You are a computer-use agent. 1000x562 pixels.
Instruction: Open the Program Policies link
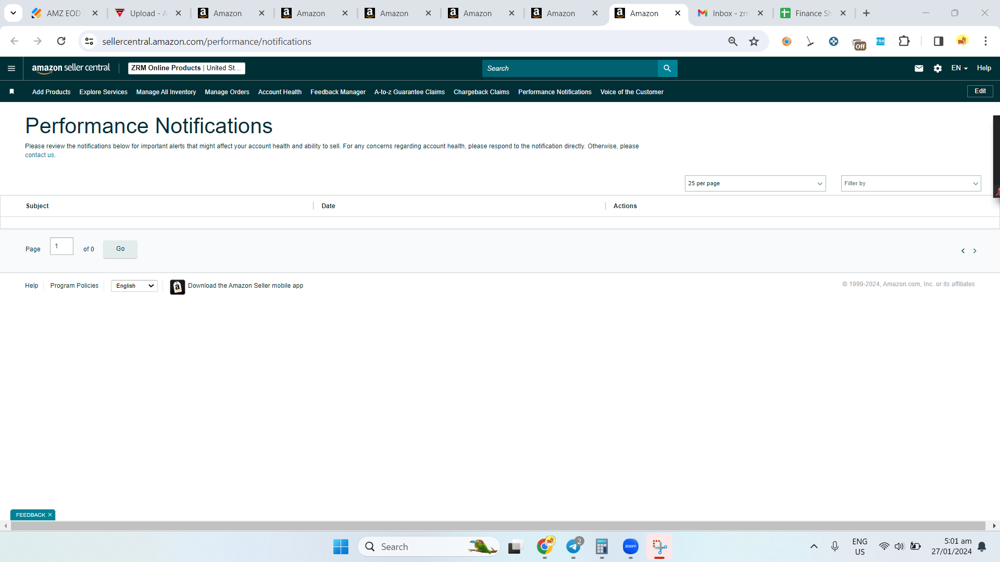(74, 286)
